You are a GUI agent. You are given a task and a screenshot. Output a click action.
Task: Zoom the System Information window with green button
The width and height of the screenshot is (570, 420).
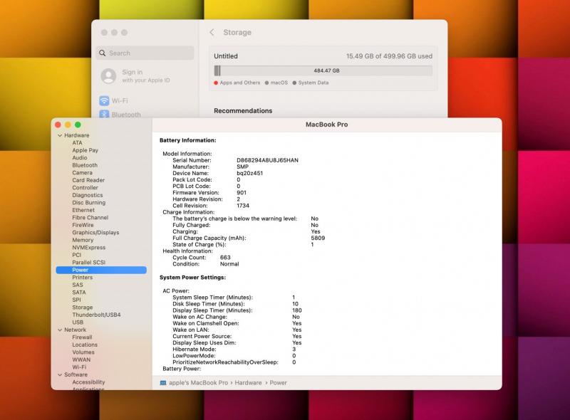point(78,125)
